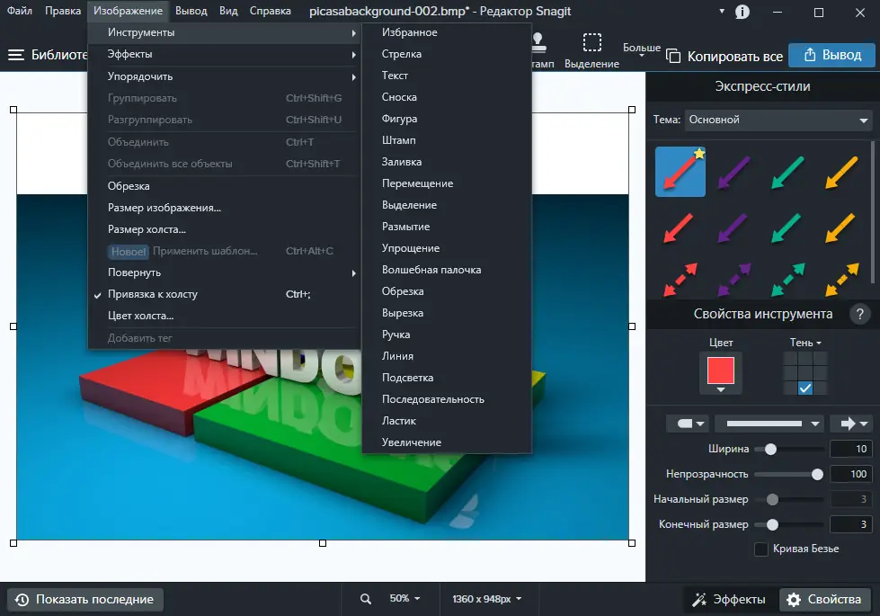Open the Справка menu

tap(270, 11)
